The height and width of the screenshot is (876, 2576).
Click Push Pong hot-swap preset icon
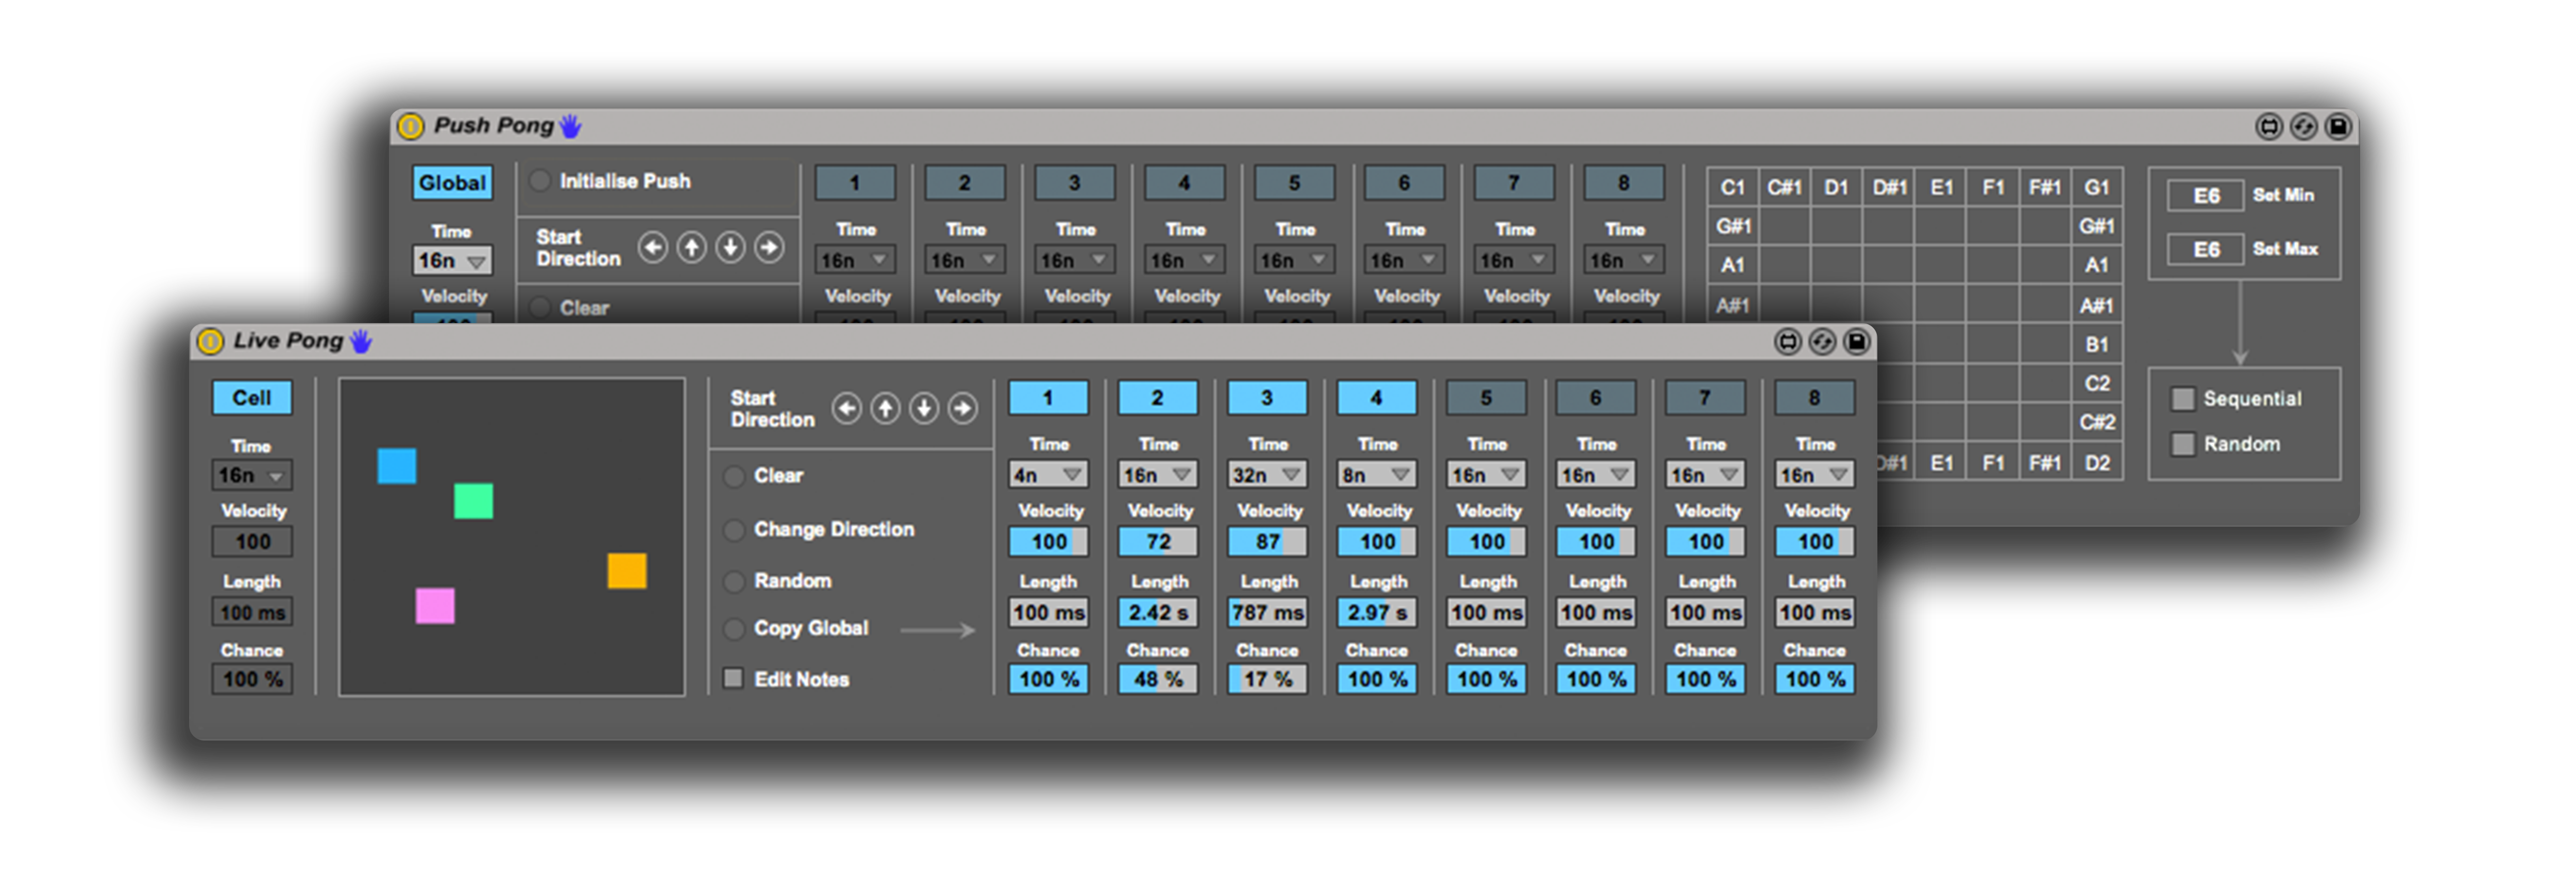click(2303, 126)
